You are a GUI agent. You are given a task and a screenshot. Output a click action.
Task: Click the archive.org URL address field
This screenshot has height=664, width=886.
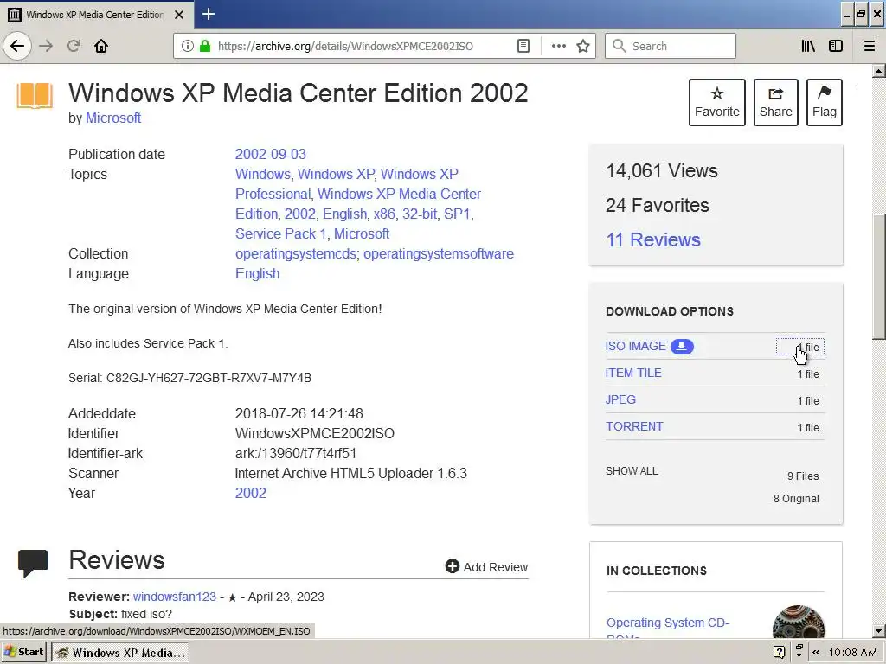345,46
